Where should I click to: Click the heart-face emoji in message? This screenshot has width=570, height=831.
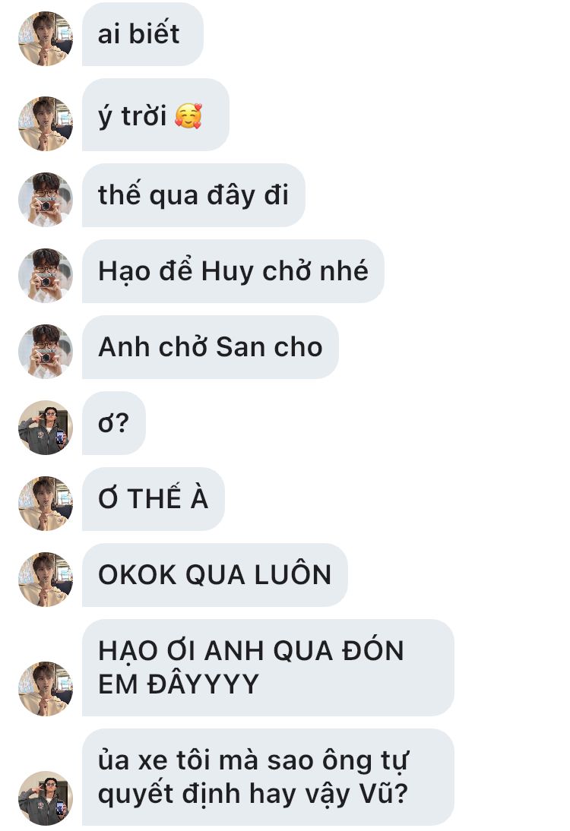pos(188,116)
